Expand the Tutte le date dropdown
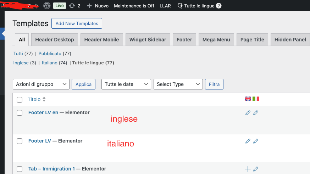 click(x=126, y=84)
